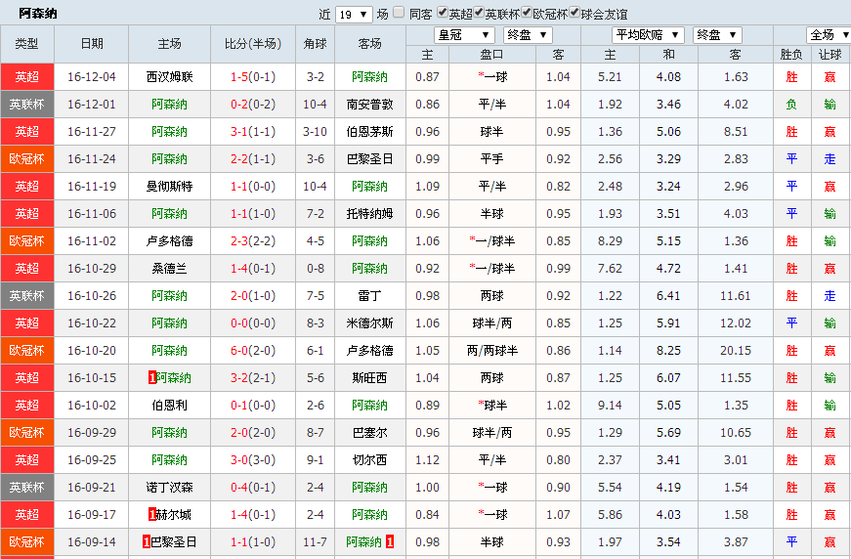This screenshot has width=851, height=559.
Task: Click the 盘口 column header
Action: [x=492, y=55]
